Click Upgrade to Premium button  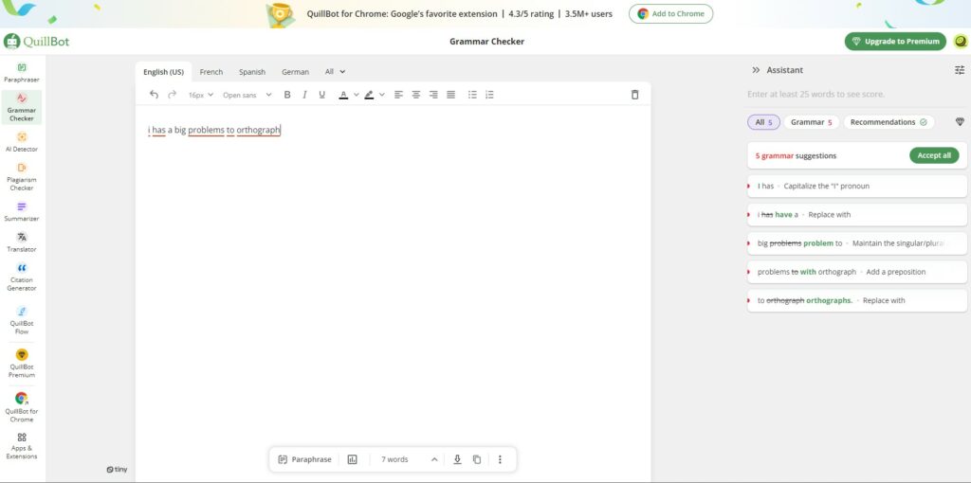click(895, 42)
